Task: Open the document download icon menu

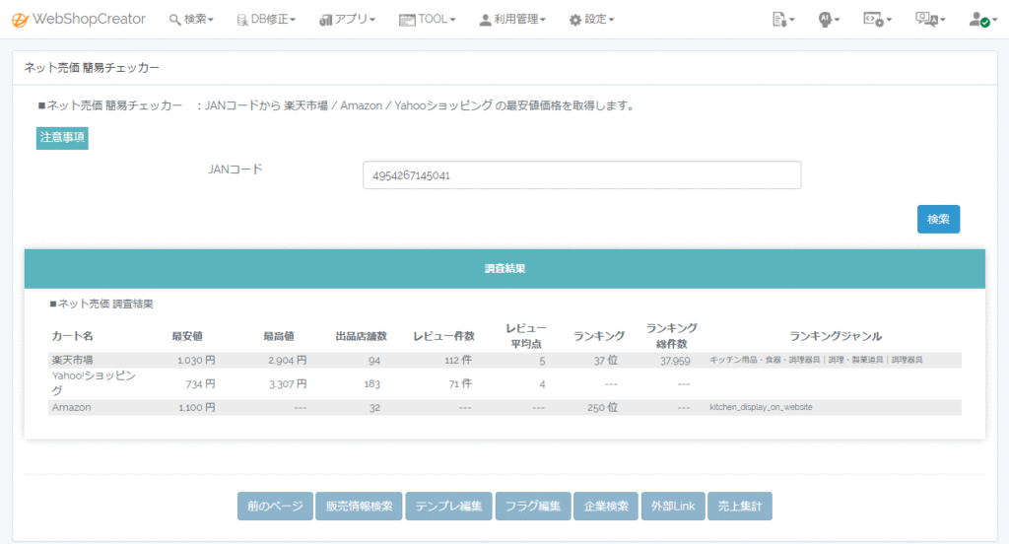Action: [782, 20]
